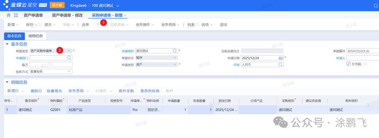The height and width of the screenshot is (138, 379).
Task: Open the 业务查询 toolbar dropdown
Action: pyautogui.click(x=171, y=25)
